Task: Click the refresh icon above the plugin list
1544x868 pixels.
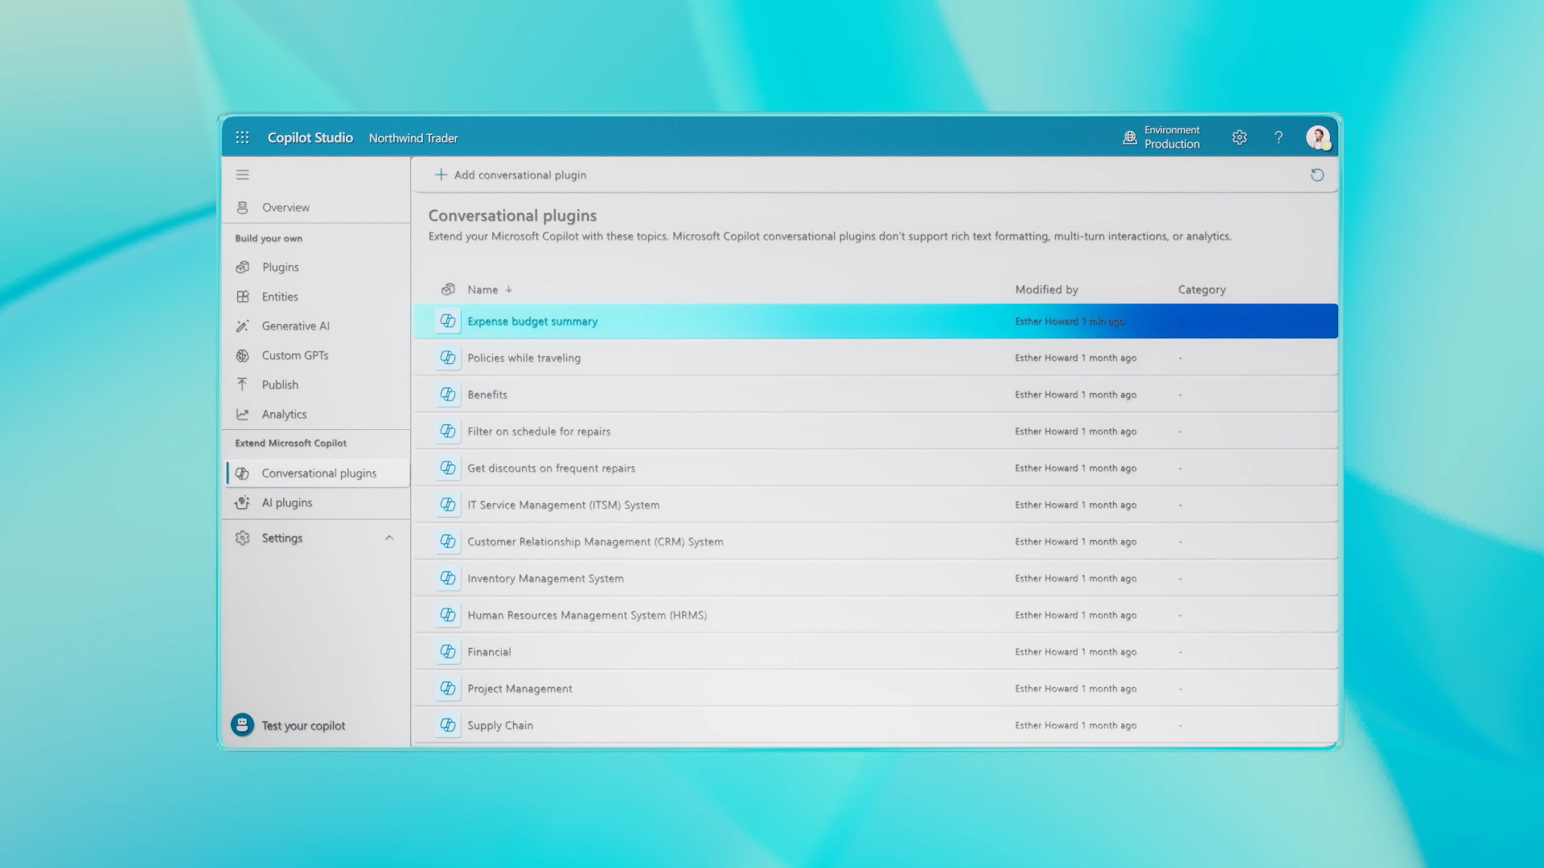Action: (x=1317, y=174)
